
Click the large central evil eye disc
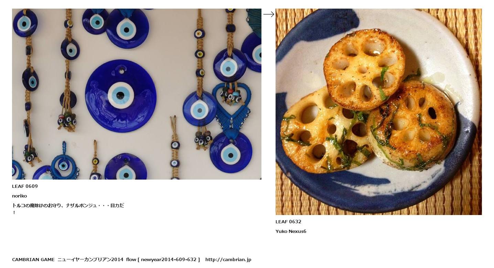tap(120, 96)
